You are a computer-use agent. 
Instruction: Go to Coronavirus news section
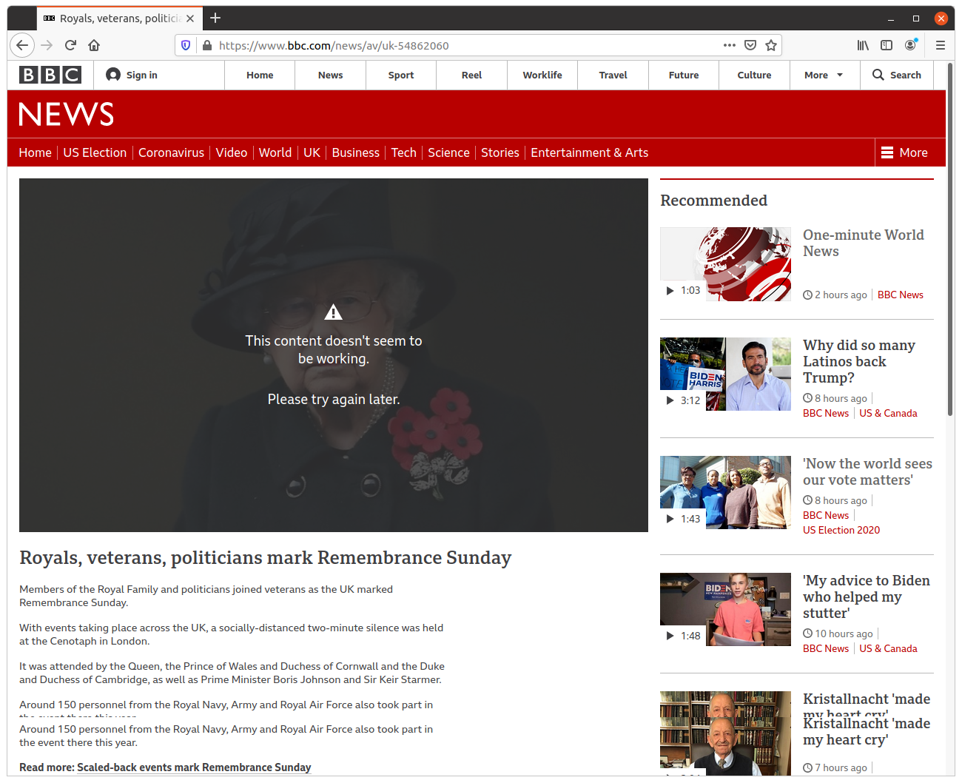pos(171,152)
